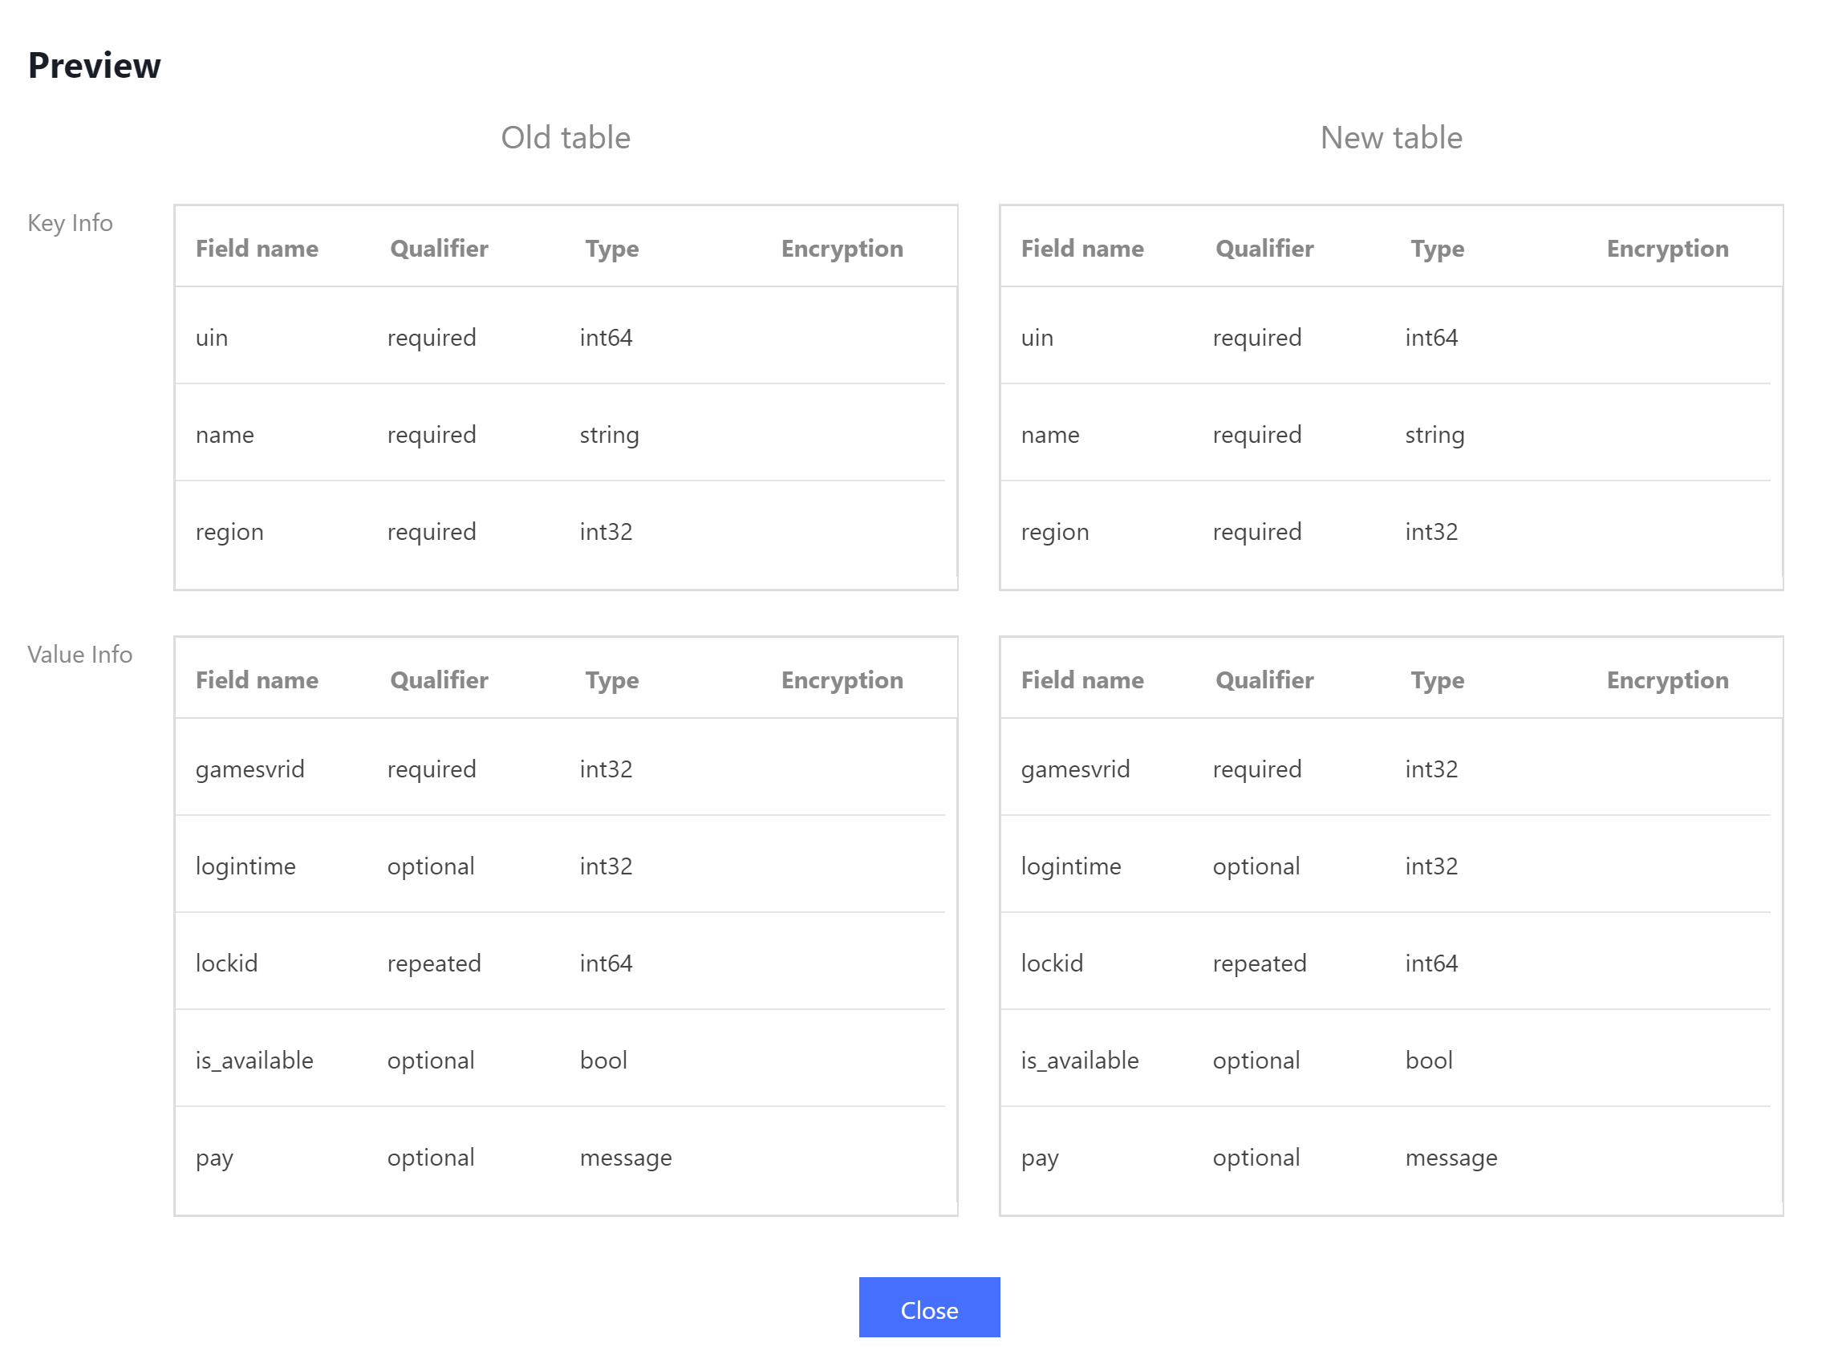Viewport: 1826px width, 1367px height.
Task: Click Encryption header in Old table Key Info
Action: click(x=842, y=249)
